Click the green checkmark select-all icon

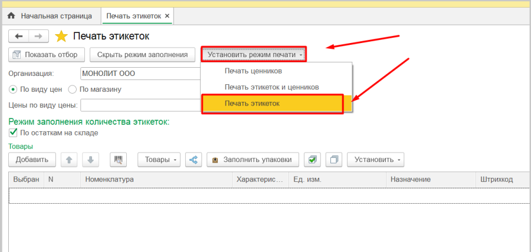(x=313, y=160)
